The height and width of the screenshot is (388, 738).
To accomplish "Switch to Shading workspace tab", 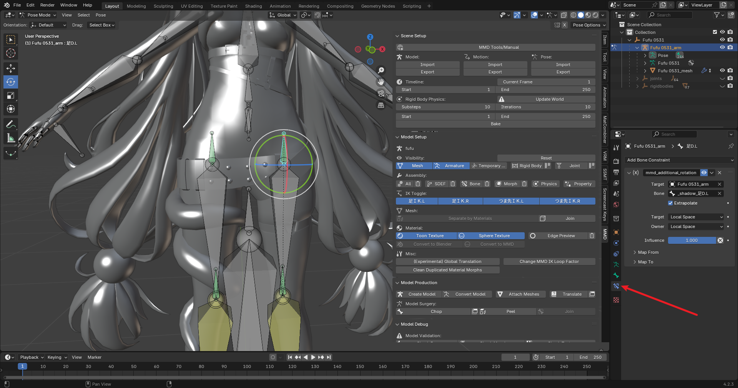I will click(253, 6).
